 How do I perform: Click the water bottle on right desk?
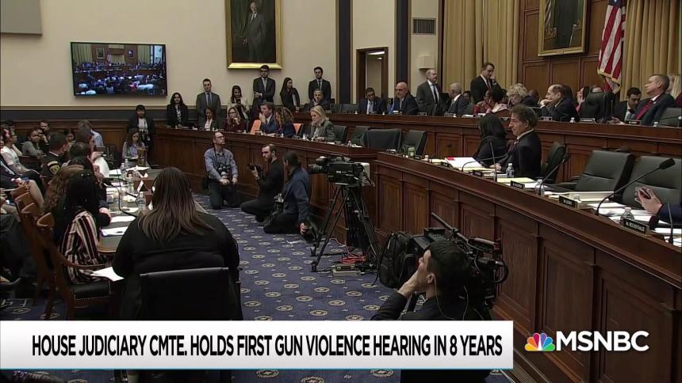tap(626, 214)
